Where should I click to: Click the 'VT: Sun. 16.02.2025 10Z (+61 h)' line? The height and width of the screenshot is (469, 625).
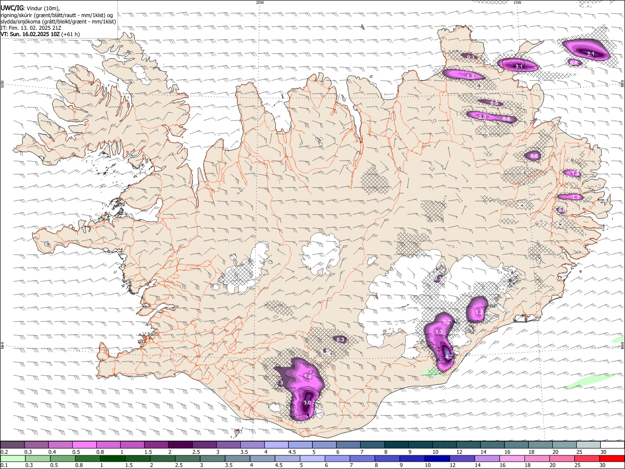tap(40, 34)
